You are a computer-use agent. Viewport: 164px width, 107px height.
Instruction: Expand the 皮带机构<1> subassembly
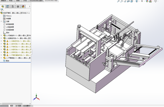click(1, 52)
